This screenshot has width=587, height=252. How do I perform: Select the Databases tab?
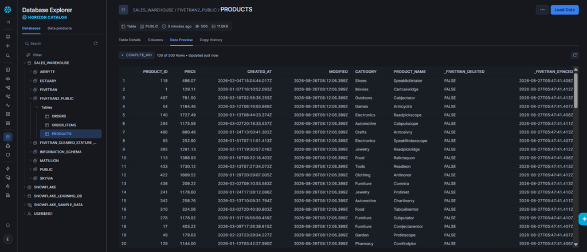pos(31,28)
